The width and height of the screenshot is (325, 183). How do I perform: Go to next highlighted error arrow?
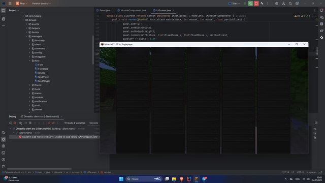316,16
